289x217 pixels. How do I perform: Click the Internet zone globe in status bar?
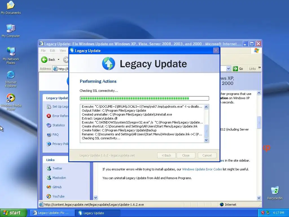pyautogui.click(x=222, y=205)
